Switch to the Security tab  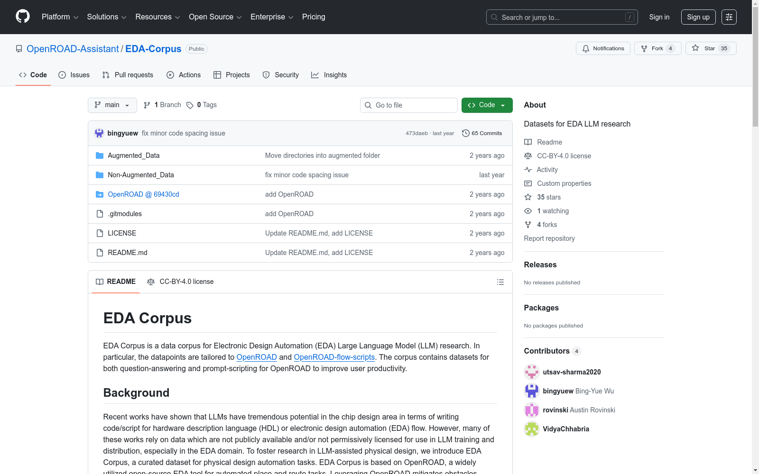[x=281, y=75]
